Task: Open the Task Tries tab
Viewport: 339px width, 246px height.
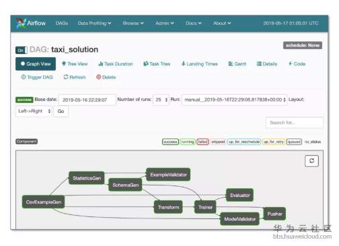Action: tap(157, 64)
